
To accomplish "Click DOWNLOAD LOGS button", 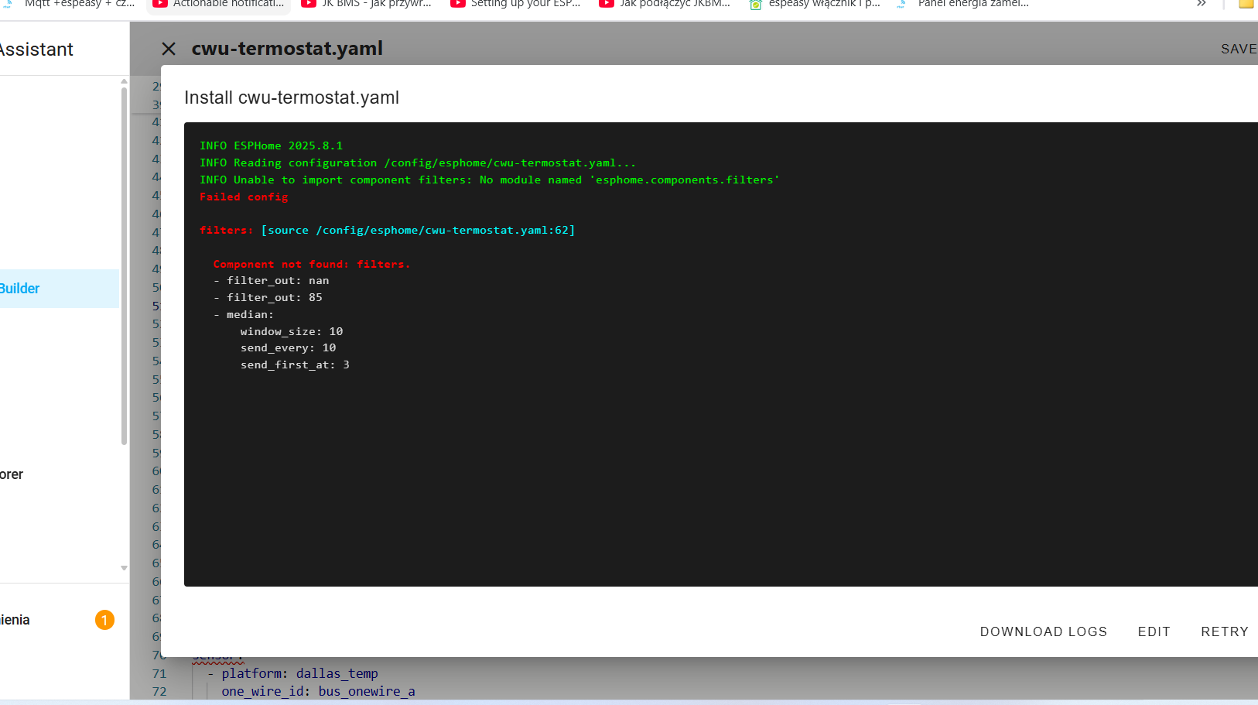I will tap(1043, 631).
